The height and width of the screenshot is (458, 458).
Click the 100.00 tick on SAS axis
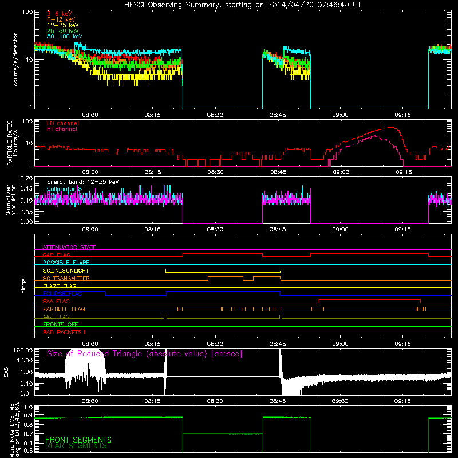[x=23, y=350]
